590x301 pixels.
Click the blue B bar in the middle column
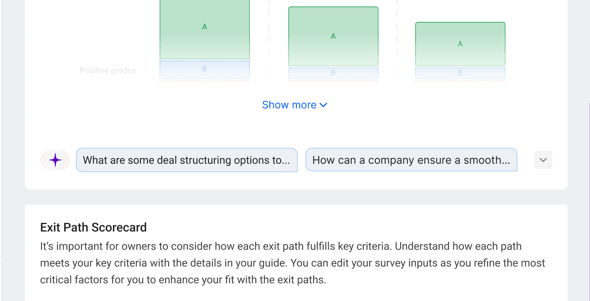(x=333, y=73)
